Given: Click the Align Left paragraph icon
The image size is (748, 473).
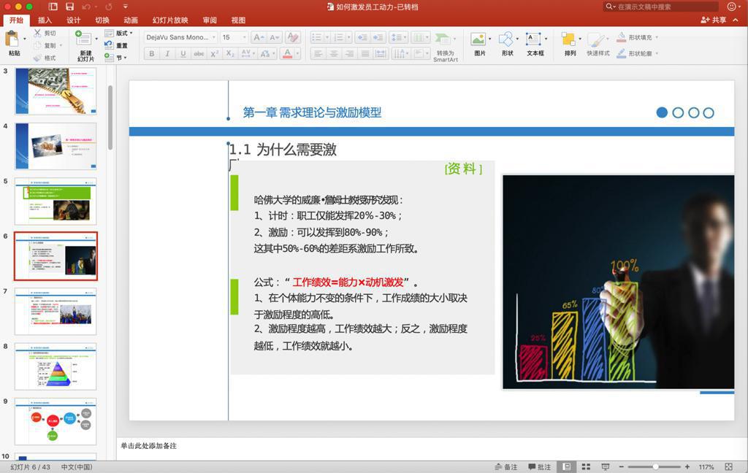Looking at the screenshot, I should pyautogui.click(x=318, y=53).
